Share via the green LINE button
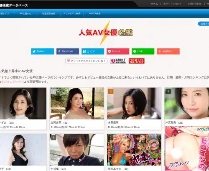The width and height of the screenshot is (209, 171). (143, 51)
